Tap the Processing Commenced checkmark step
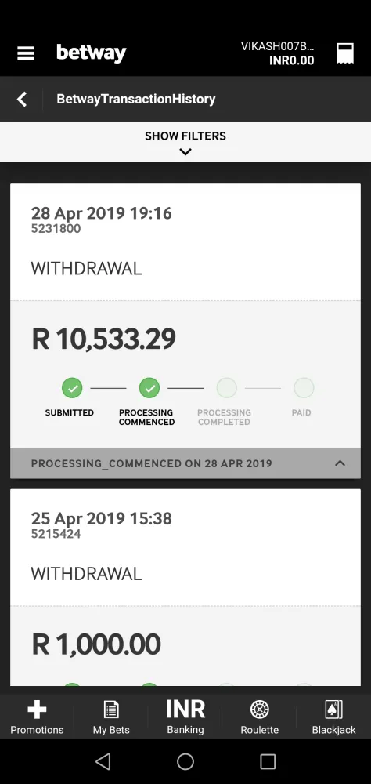This screenshot has width=371, height=784. pyautogui.click(x=149, y=388)
